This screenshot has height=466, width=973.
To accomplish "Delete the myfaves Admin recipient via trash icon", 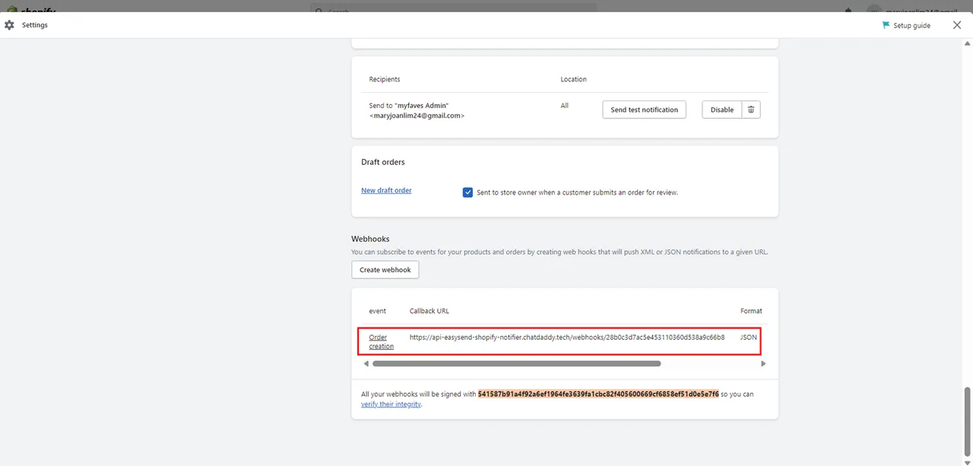I will [751, 109].
